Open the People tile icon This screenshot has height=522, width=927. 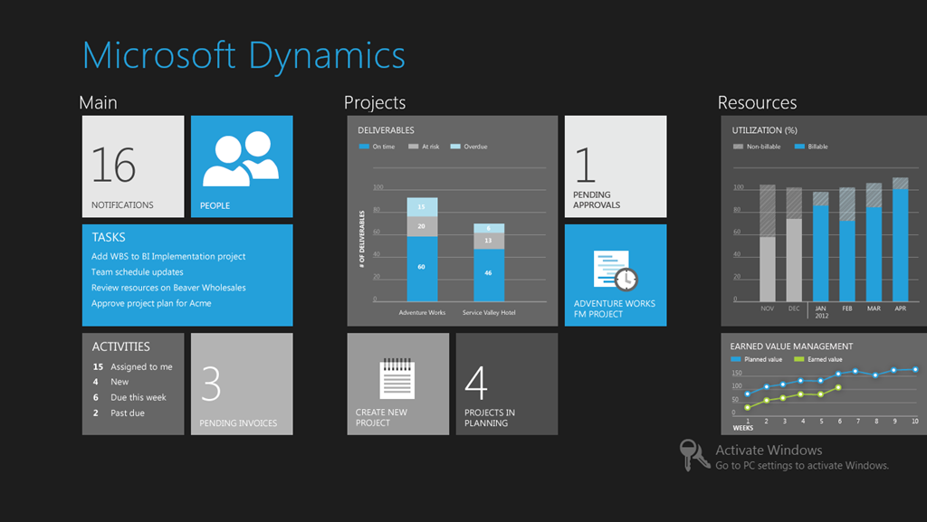[x=241, y=159]
